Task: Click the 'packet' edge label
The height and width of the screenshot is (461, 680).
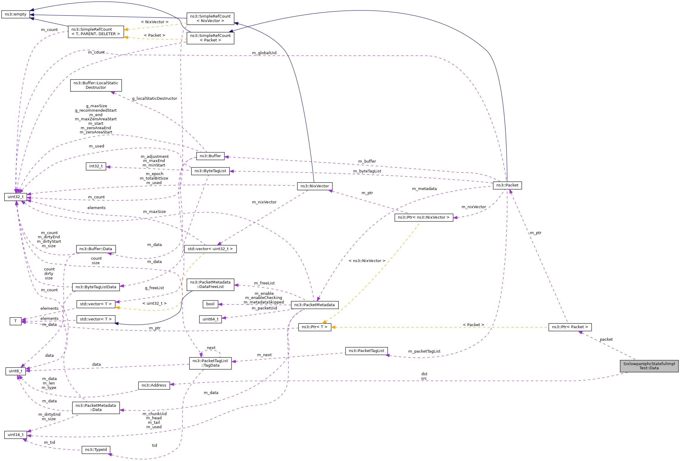Action: coord(606,339)
